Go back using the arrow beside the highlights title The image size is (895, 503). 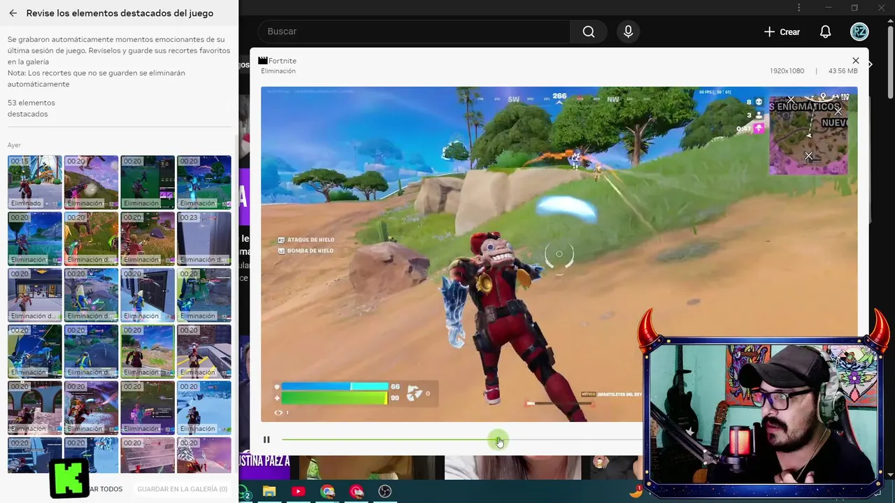[x=13, y=13]
